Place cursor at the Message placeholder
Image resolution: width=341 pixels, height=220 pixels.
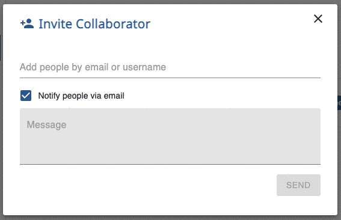46,125
